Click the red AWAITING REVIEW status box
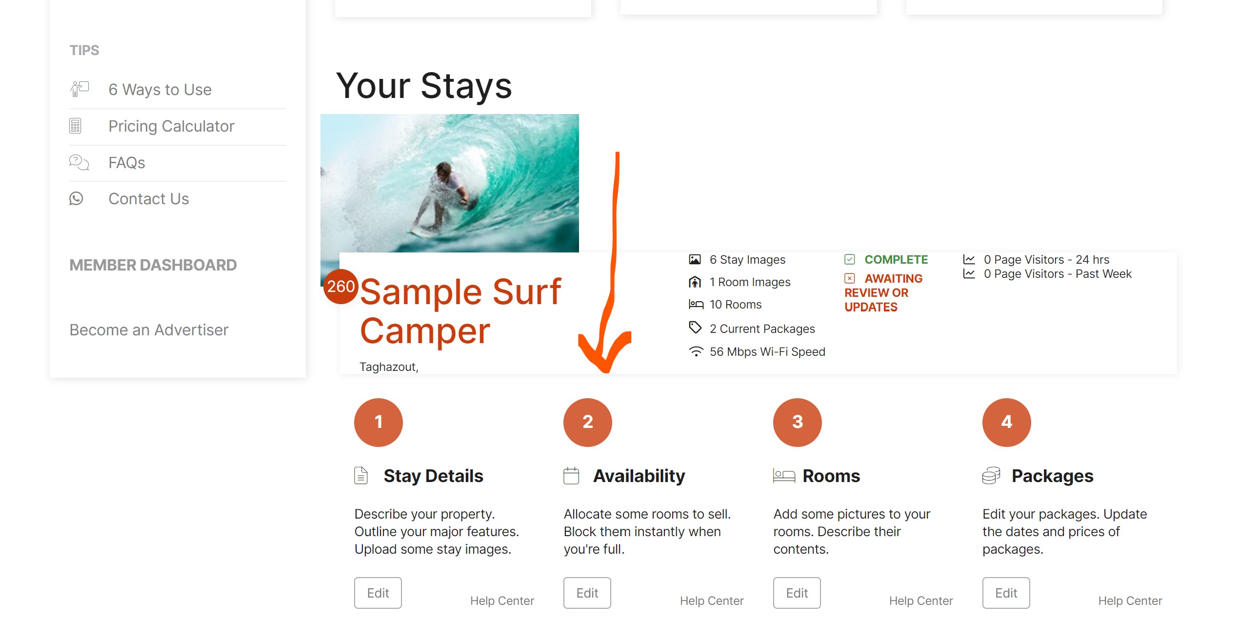 (850, 278)
